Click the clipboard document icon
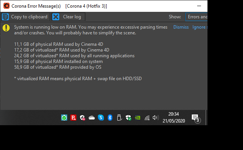 coord(5,17)
